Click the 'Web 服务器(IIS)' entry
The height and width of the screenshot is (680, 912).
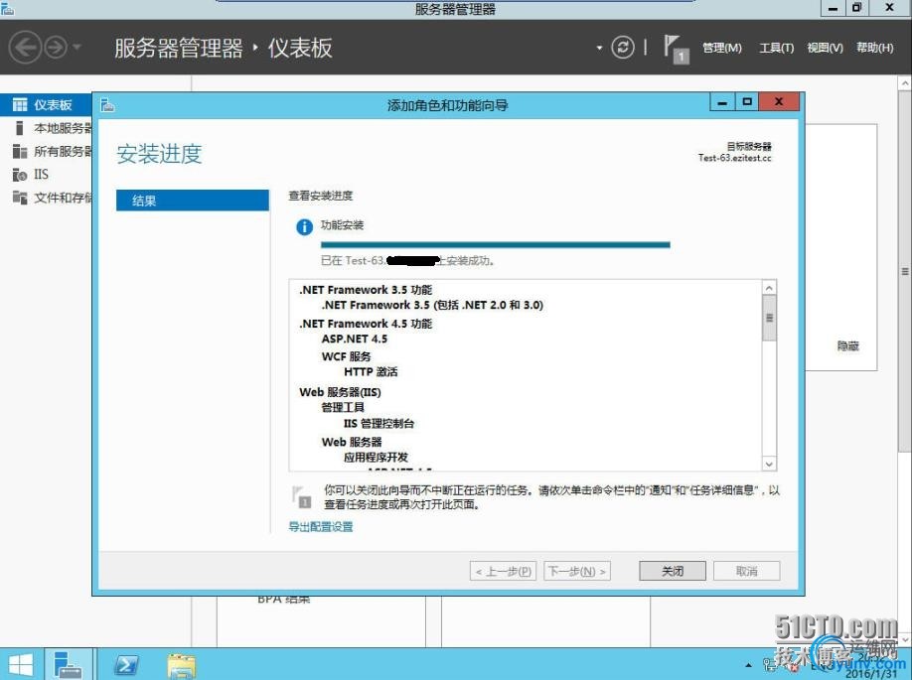pos(340,392)
